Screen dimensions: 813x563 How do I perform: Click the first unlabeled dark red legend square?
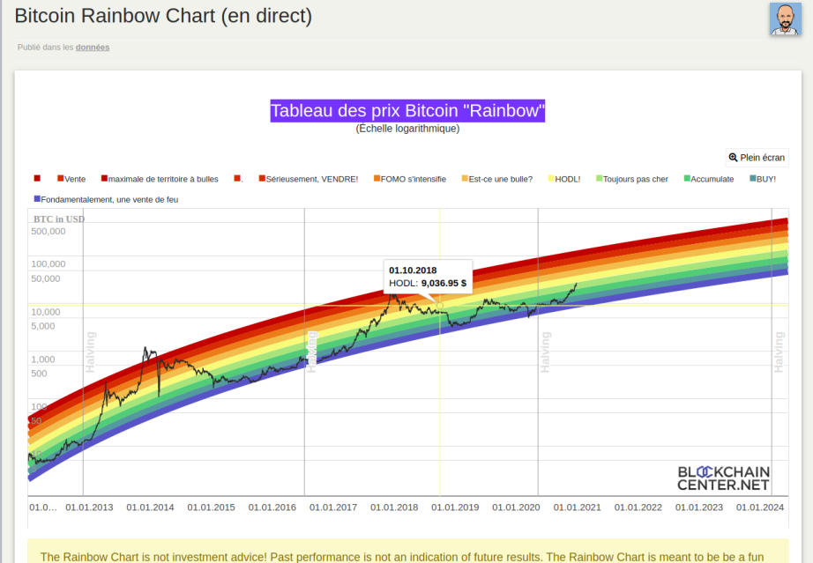click(37, 178)
